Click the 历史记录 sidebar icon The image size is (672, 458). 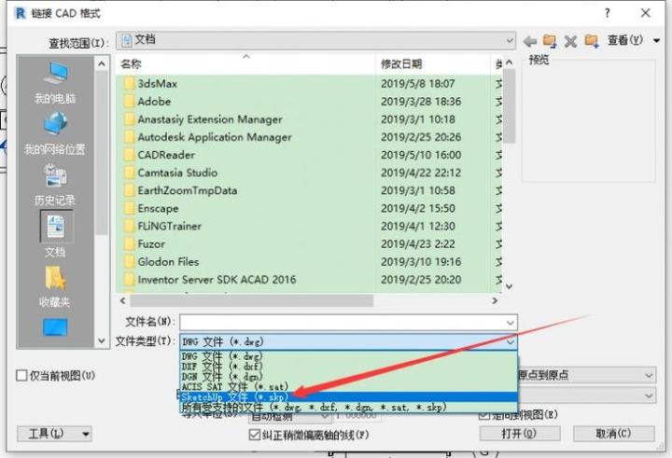55,184
